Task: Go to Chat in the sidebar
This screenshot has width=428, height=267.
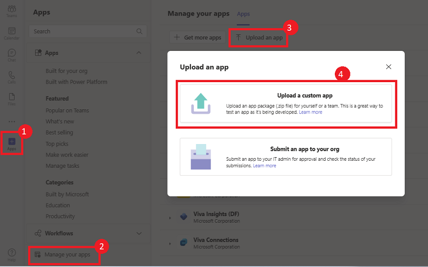Action: pos(12,55)
